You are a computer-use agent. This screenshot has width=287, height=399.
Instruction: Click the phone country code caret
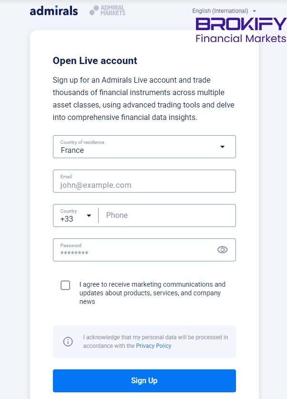[89, 216]
